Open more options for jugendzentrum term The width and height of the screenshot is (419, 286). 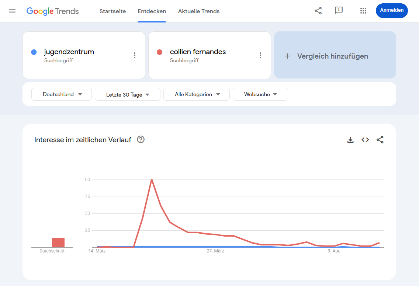pyautogui.click(x=134, y=55)
